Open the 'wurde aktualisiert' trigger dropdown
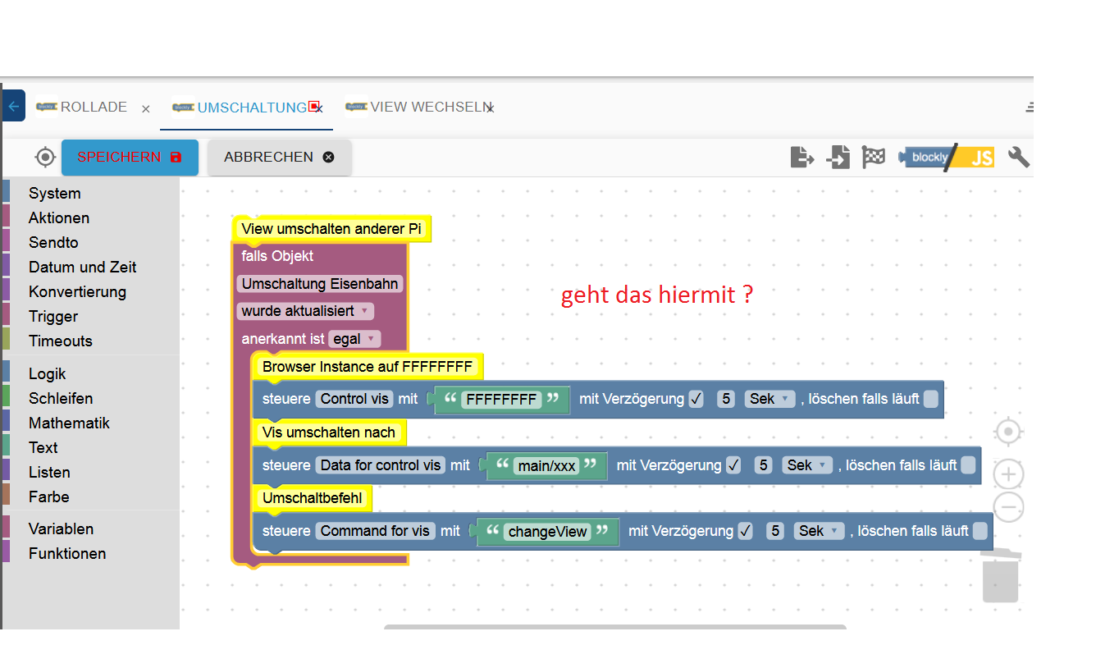 (305, 312)
